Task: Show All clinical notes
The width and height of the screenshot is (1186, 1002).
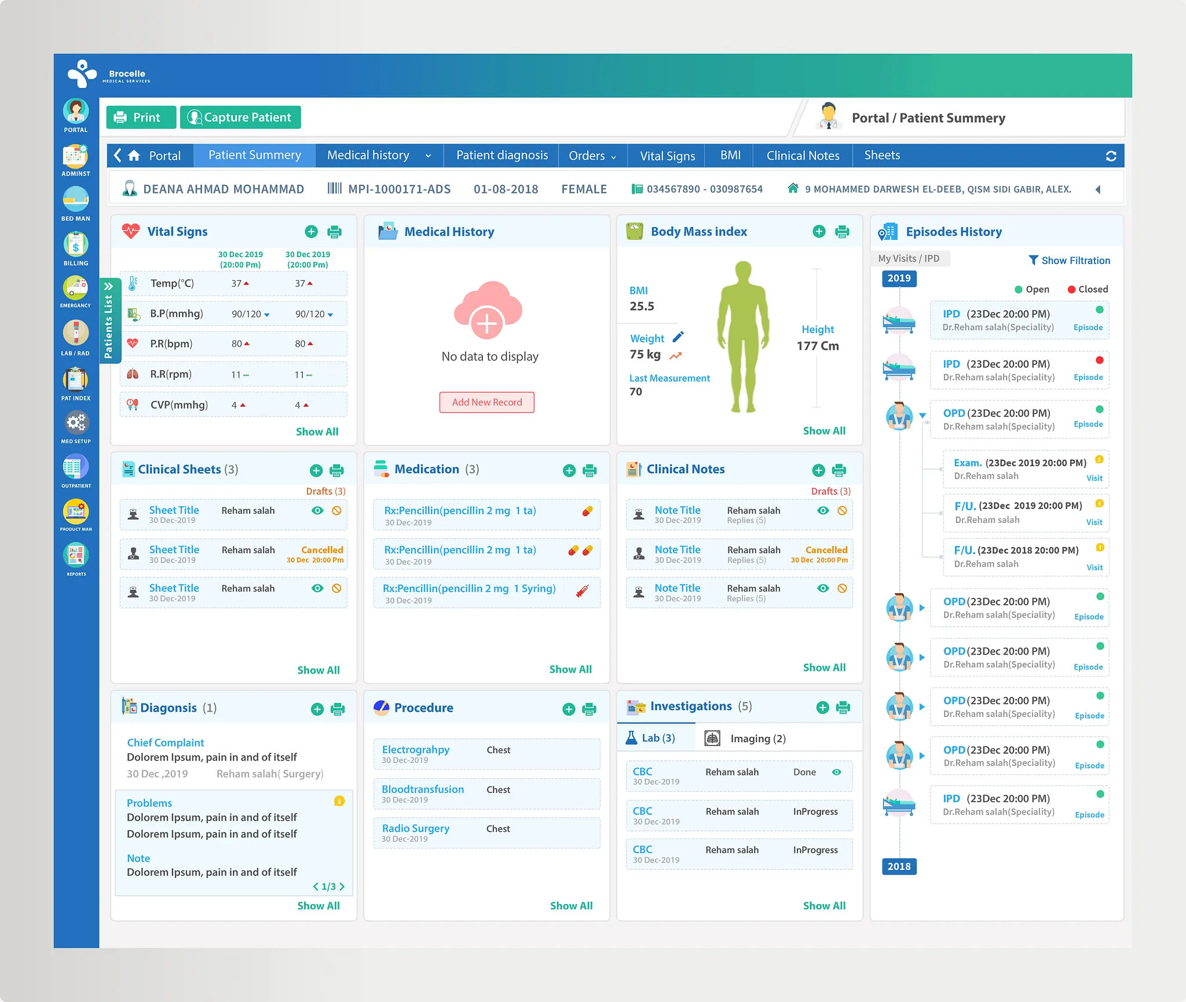Action: pos(825,667)
